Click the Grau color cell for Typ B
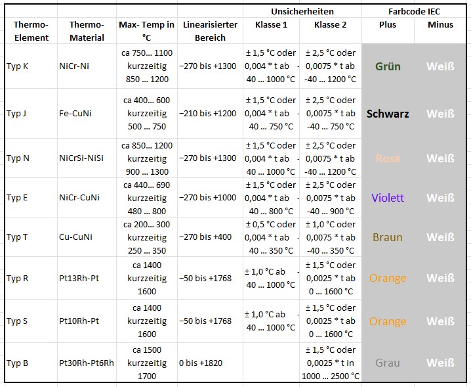 coord(388,363)
